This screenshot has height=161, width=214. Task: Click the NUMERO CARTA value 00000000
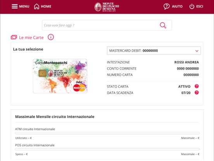coord(191,75)
